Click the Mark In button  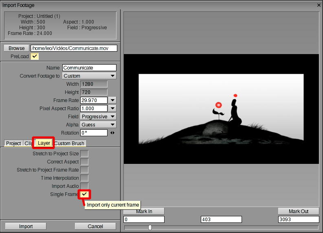(144, 211)
